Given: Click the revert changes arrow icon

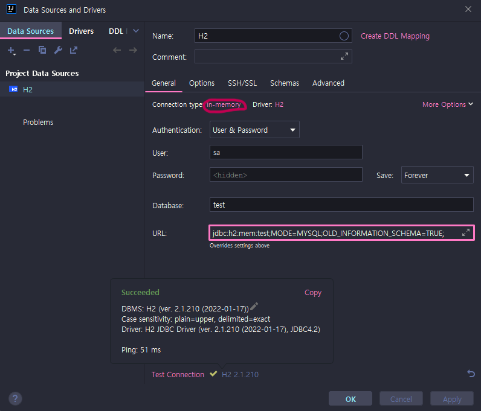Looking at the screenshot, I should (471, 374).
